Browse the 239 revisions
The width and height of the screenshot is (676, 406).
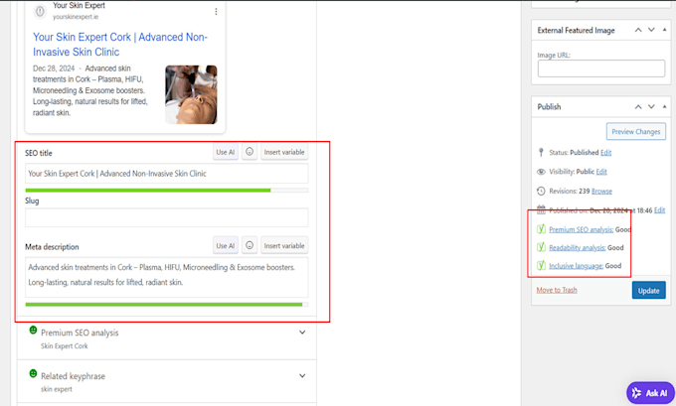[601, 192]
